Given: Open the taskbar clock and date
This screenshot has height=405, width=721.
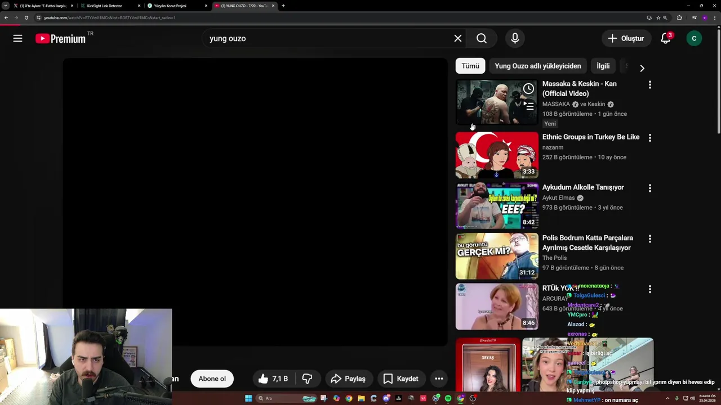Looking at the screenshot, I should (707, 398).
